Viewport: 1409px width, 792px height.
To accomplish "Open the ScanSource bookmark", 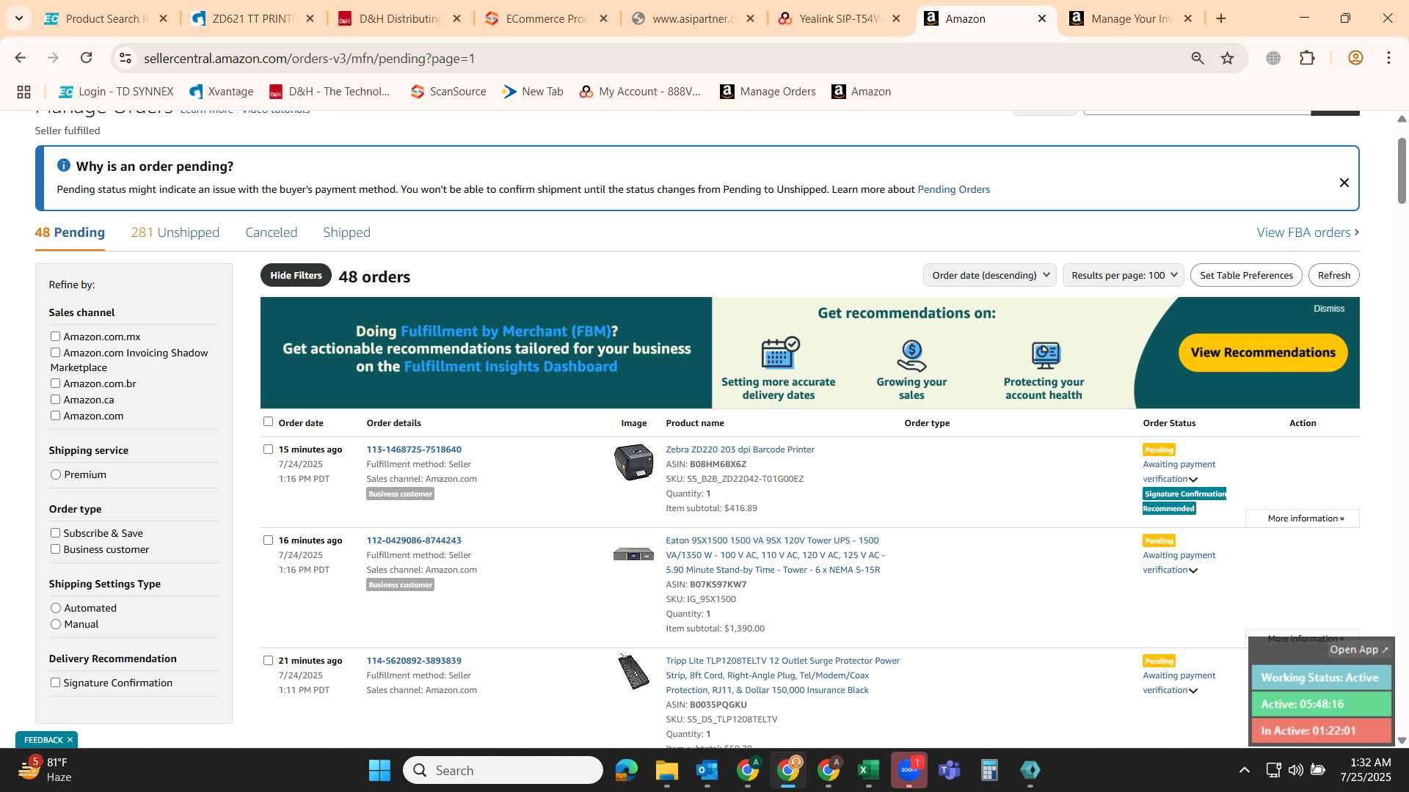I will tap(448, 92).
